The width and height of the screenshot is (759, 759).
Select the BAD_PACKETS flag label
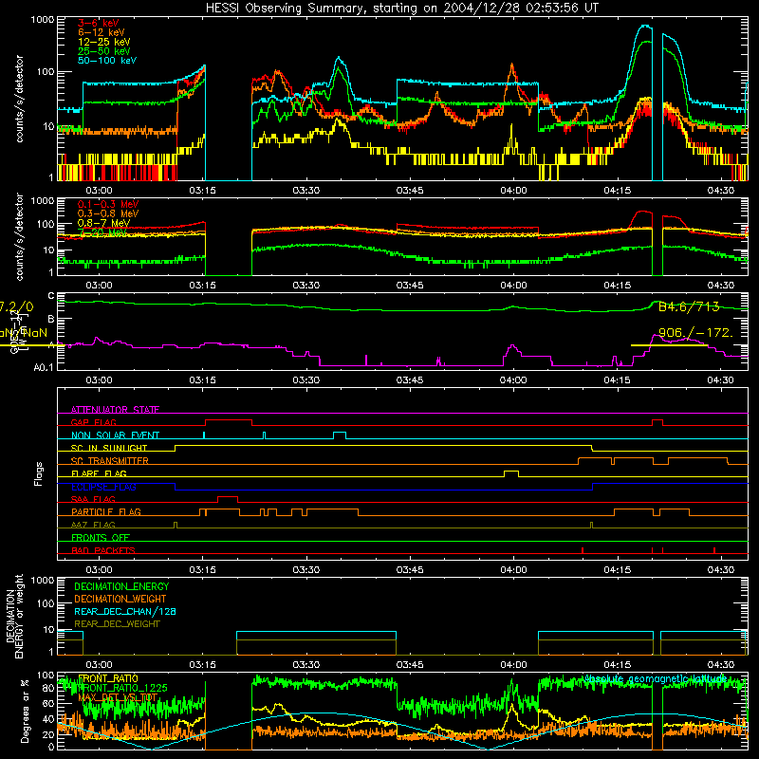pyautogui.click(x=103, y=550)
